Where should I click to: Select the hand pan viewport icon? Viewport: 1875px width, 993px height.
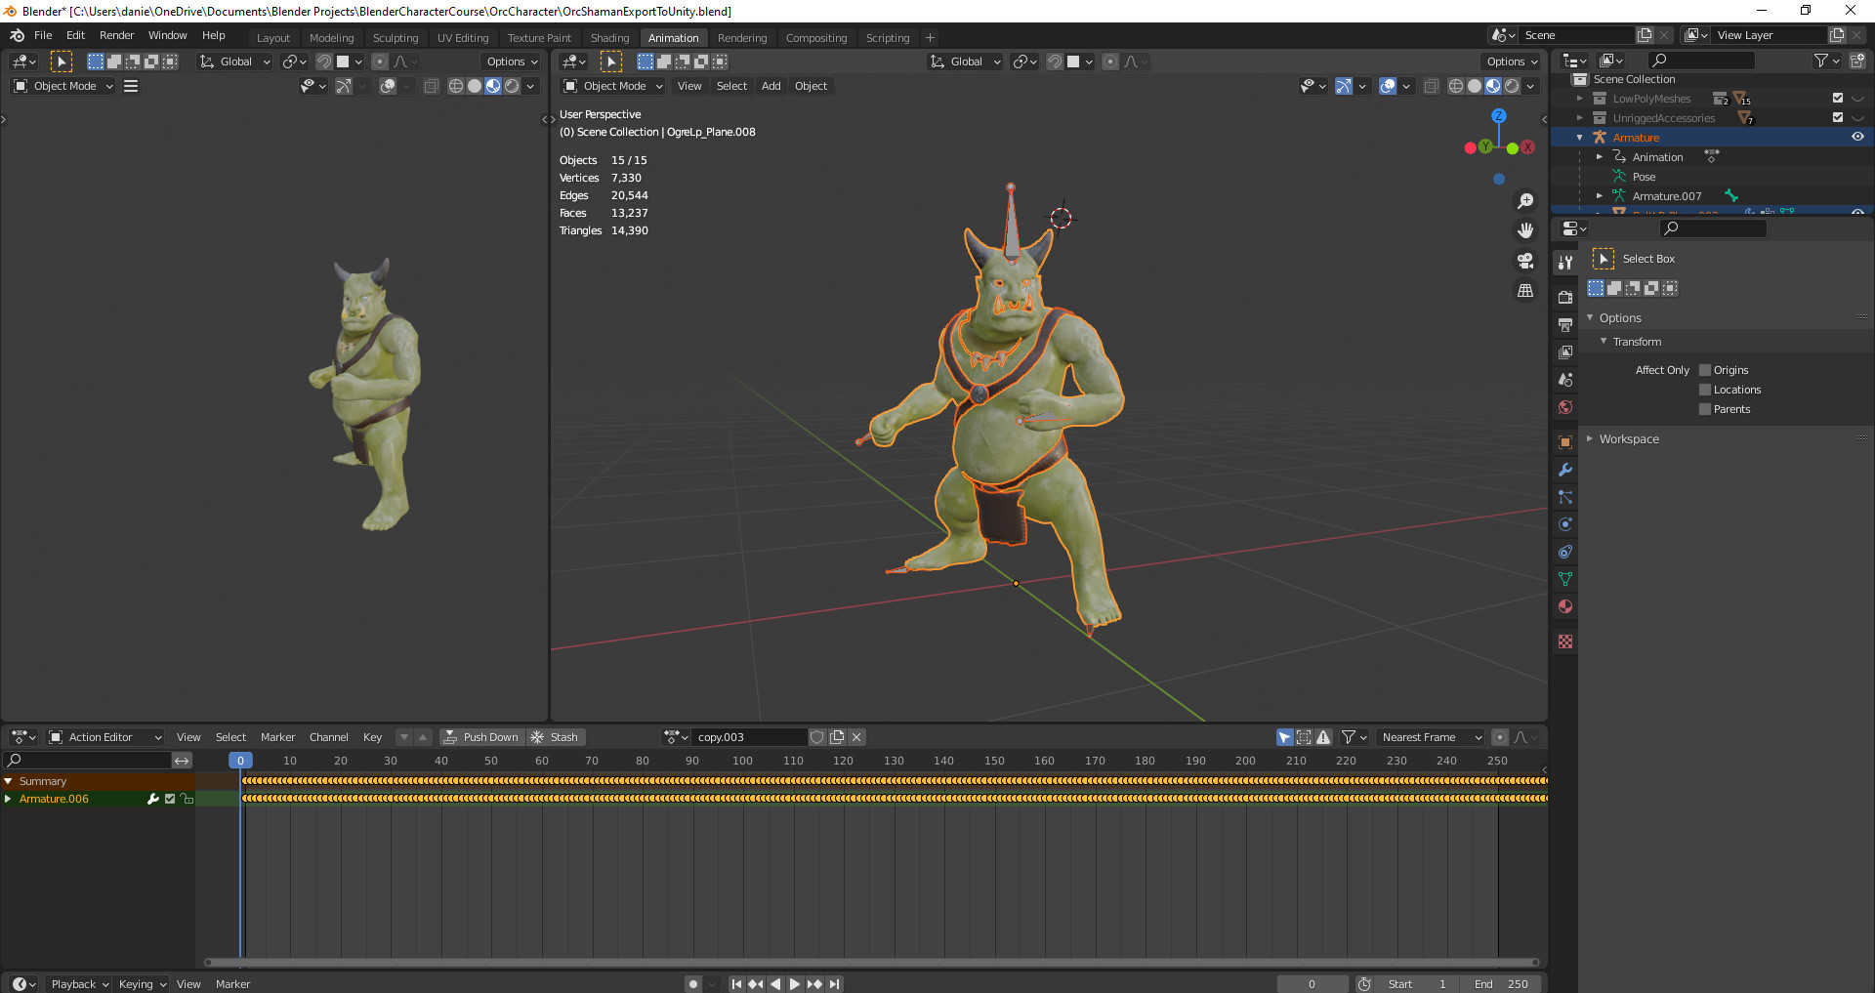(x=1525, y=230)
